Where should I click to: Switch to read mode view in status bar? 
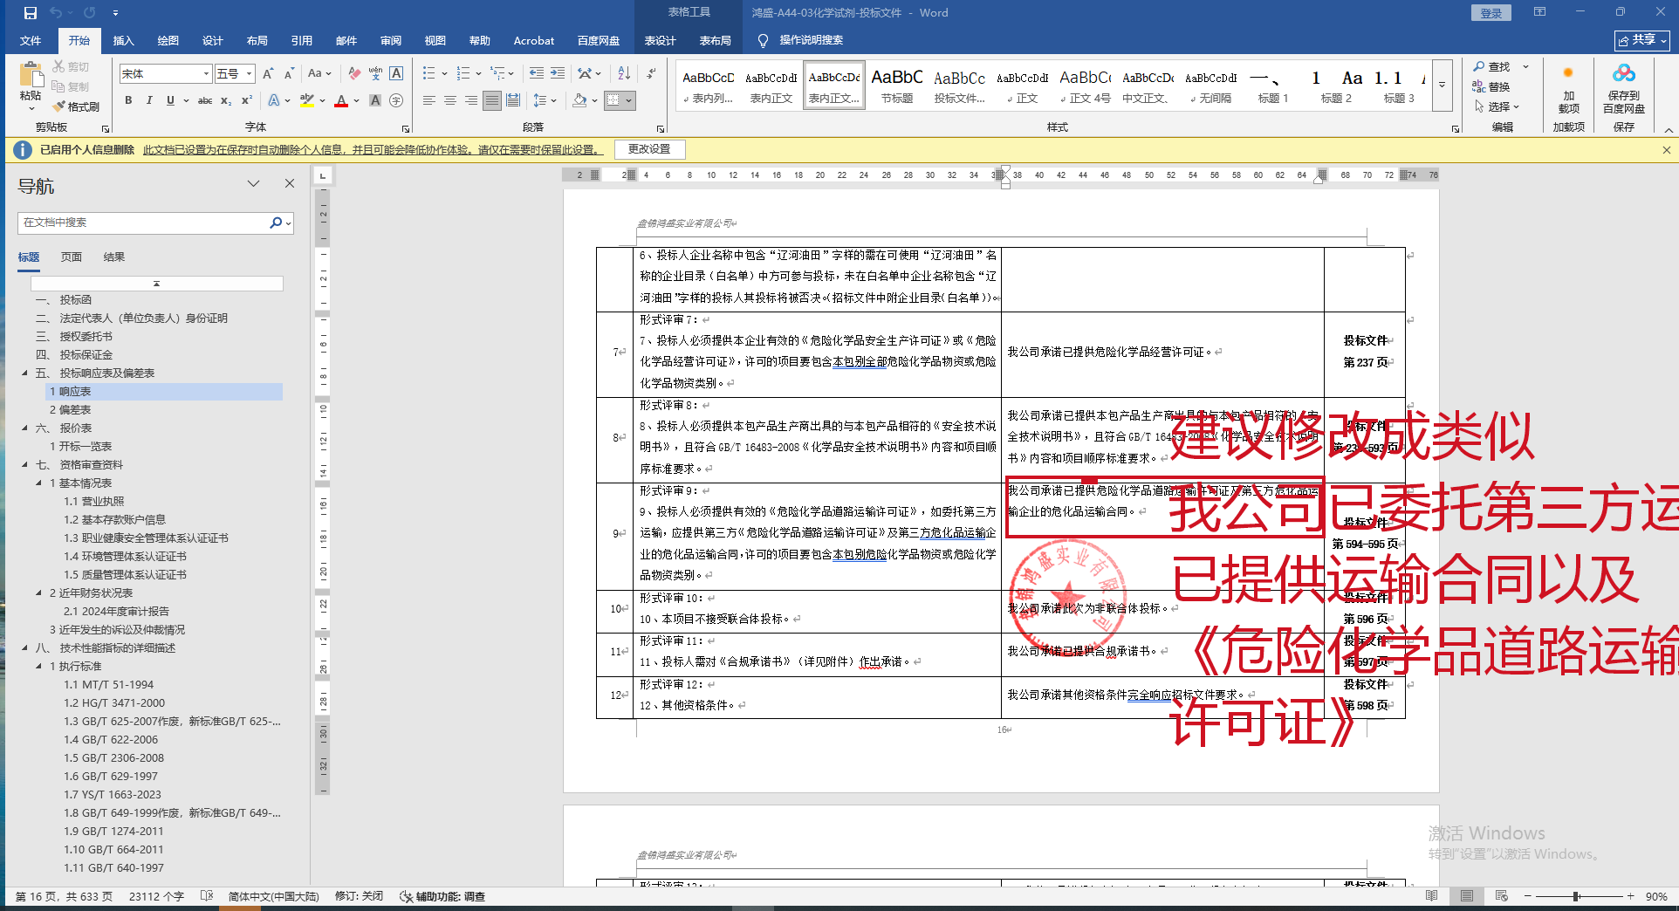coord(1432,896)
